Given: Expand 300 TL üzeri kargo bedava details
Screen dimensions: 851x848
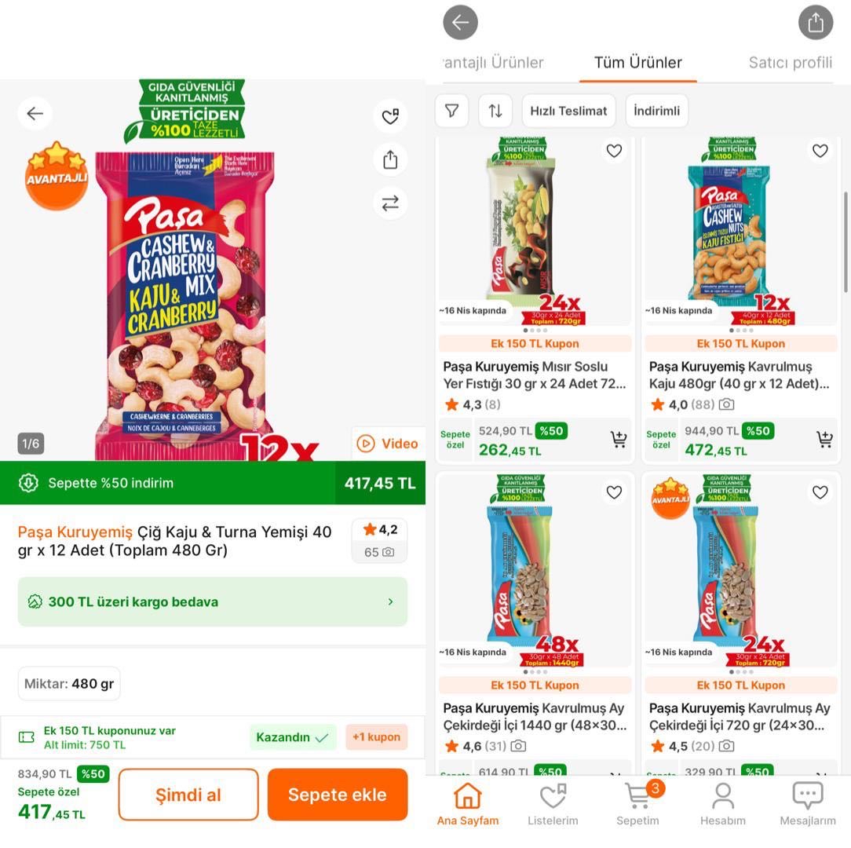Looking at the screenshot, I should click(212, 601).
